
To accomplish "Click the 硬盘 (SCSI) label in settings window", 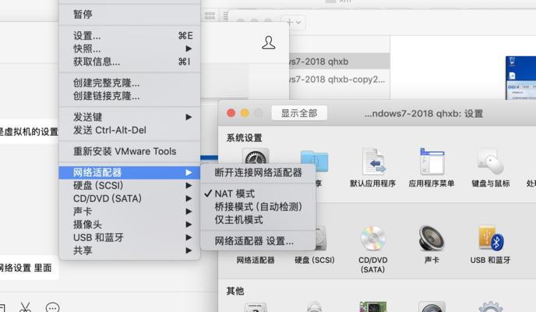I will pos(315,260).
